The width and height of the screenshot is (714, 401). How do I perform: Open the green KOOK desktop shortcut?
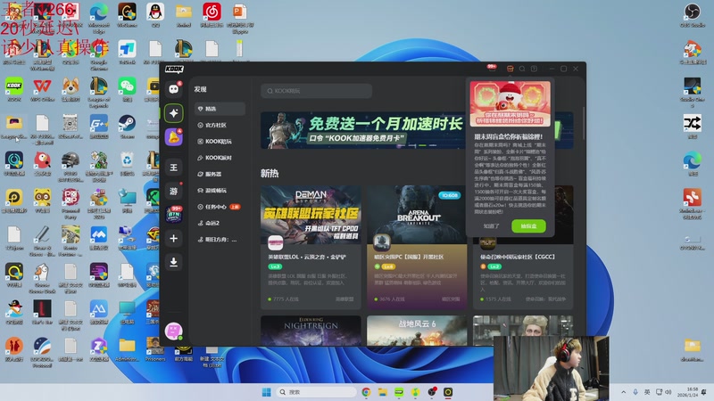14,90
